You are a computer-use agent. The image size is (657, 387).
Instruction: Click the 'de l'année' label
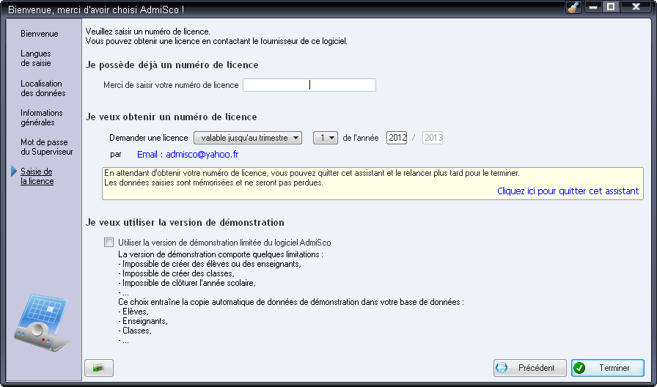click(x=361, y=138)
